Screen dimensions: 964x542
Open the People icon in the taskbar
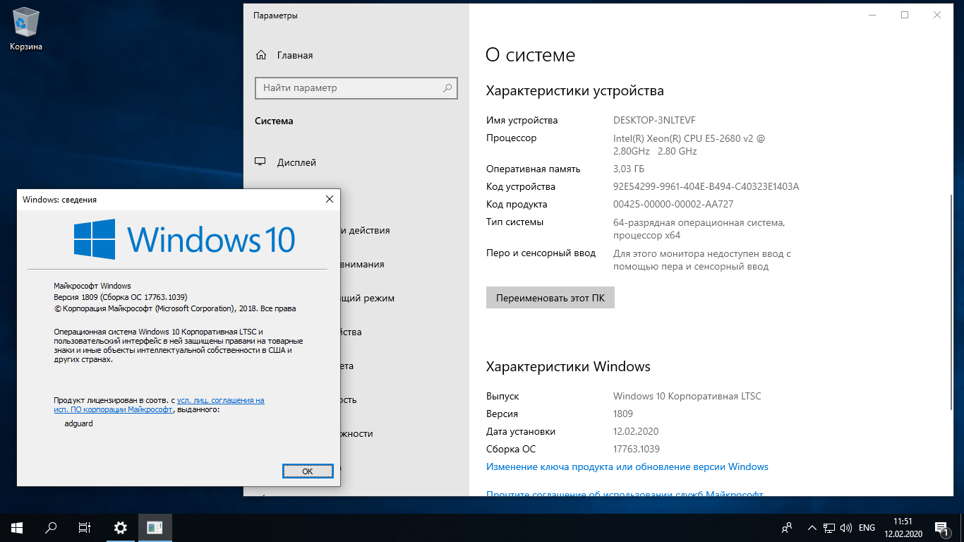[787, 528]
